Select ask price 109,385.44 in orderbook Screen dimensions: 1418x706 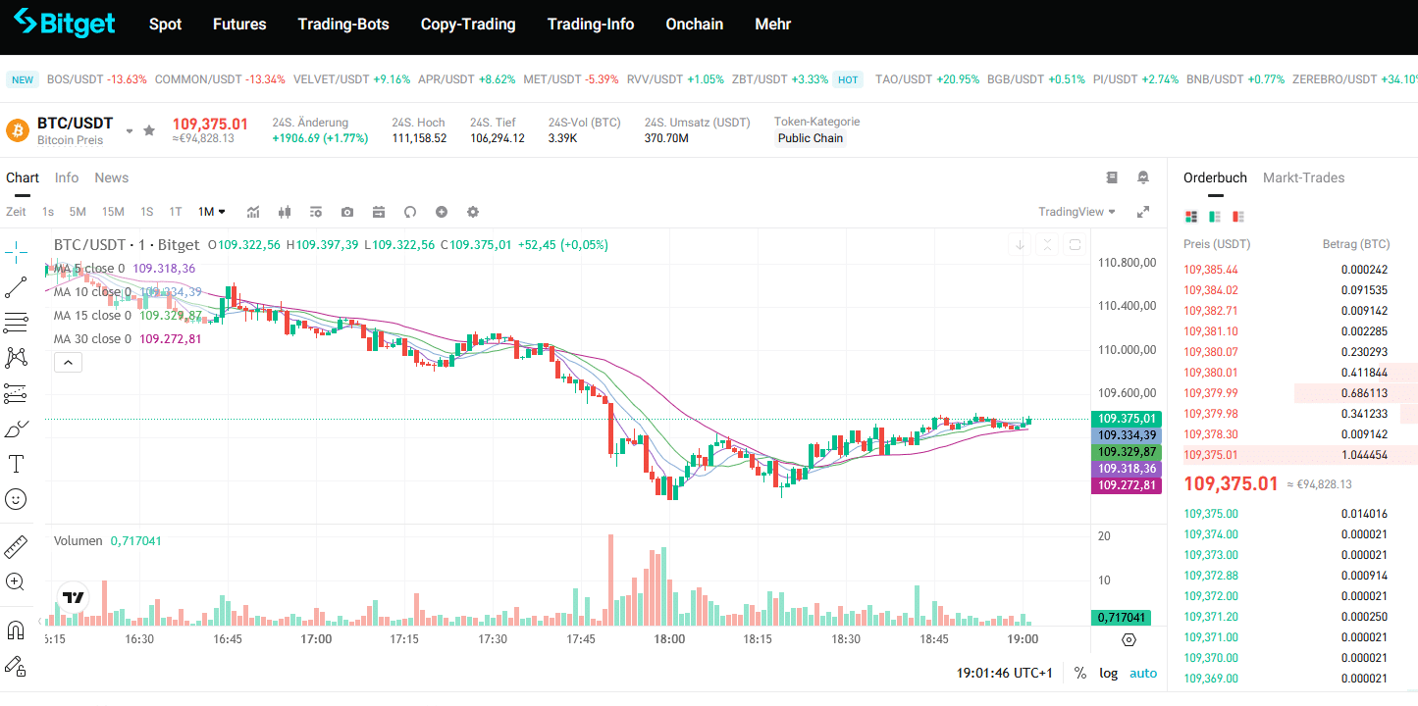pos(1211,270)
